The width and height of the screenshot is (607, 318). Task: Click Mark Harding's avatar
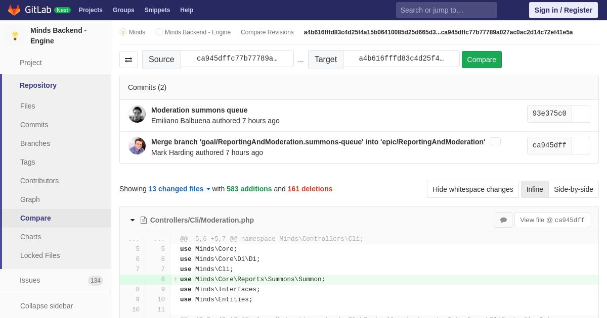(x=137, y=146)
